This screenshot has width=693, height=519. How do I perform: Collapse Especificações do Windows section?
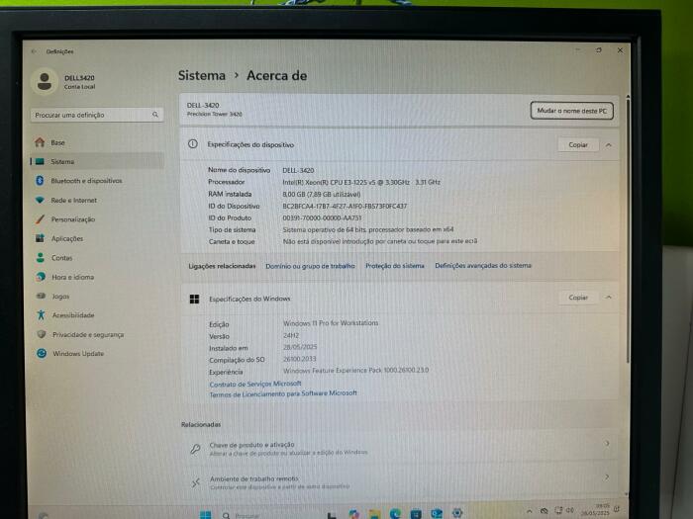[x=609, y=297]
